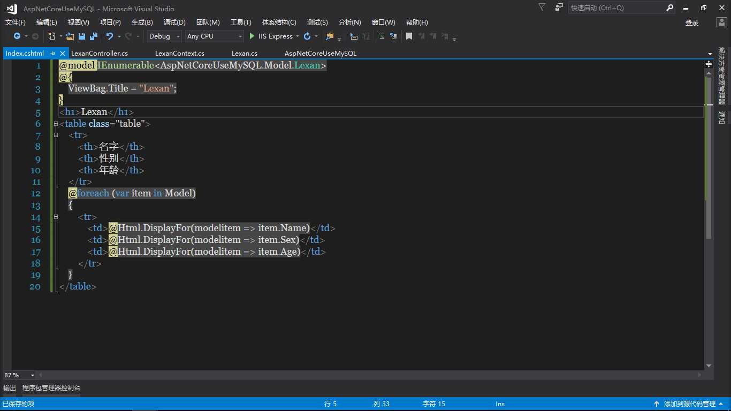Collapse the tr element at line 7

[56, 135]
